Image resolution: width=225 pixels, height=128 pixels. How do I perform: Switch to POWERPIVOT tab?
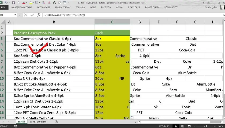coord(171,7)
